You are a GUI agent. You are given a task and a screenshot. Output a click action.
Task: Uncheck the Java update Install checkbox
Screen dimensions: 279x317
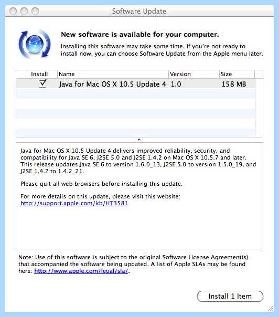pyautogui.click(x=42, y=83)
